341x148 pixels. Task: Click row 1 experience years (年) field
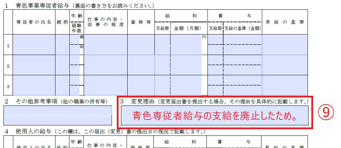point(75,50)
